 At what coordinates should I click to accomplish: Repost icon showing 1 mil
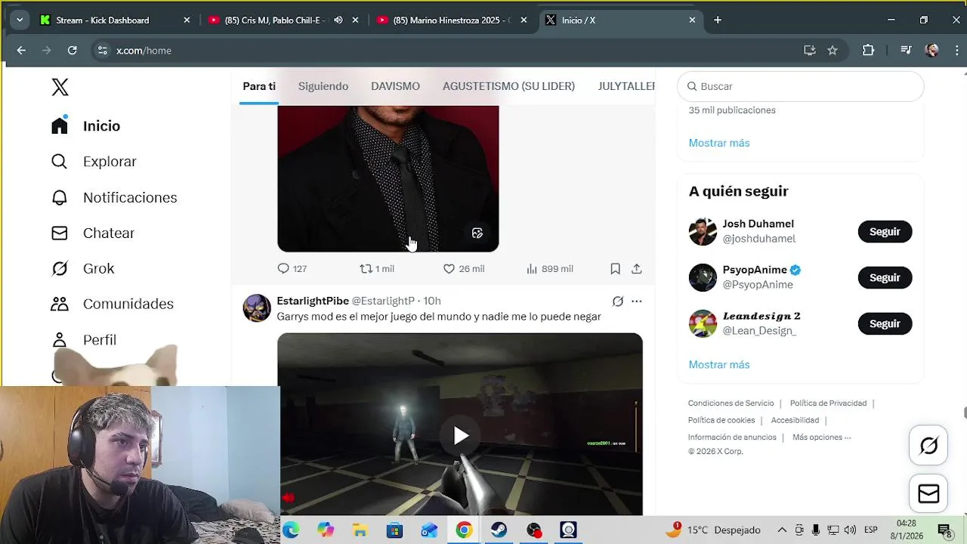click(366, 268)
